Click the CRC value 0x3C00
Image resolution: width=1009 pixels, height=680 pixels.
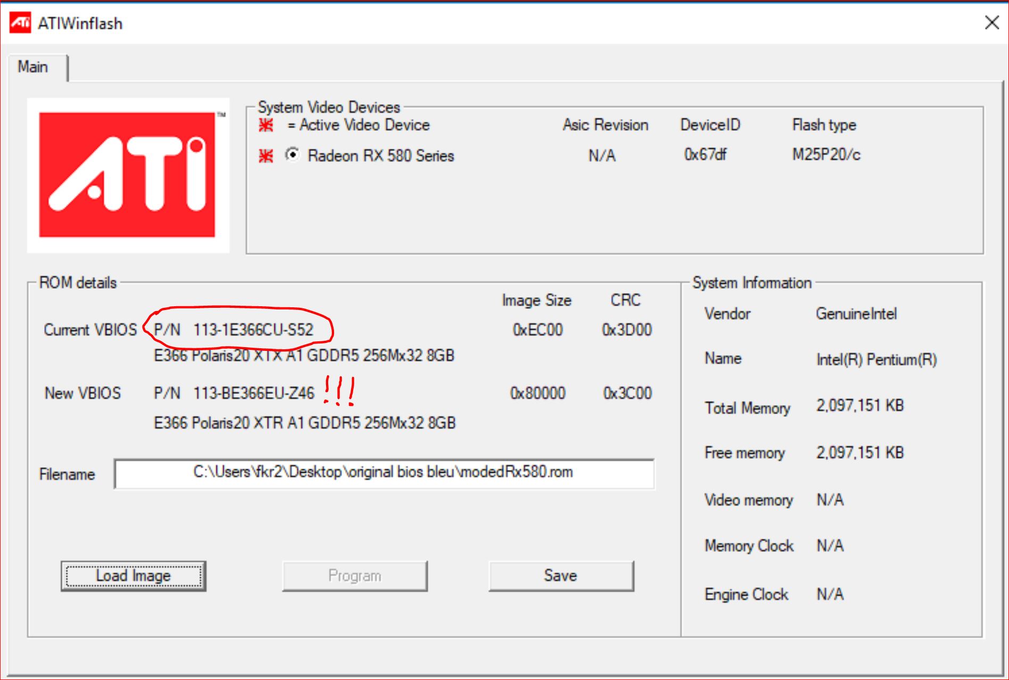click(x=627, y=393)
